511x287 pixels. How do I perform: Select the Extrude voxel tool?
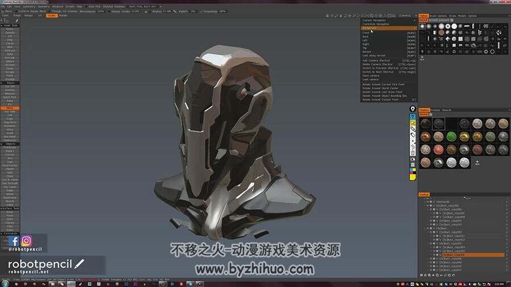pyautogui.click(x=10, y=58)
